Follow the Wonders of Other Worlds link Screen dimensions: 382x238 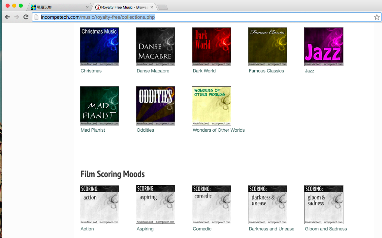(x=218, y=130)
